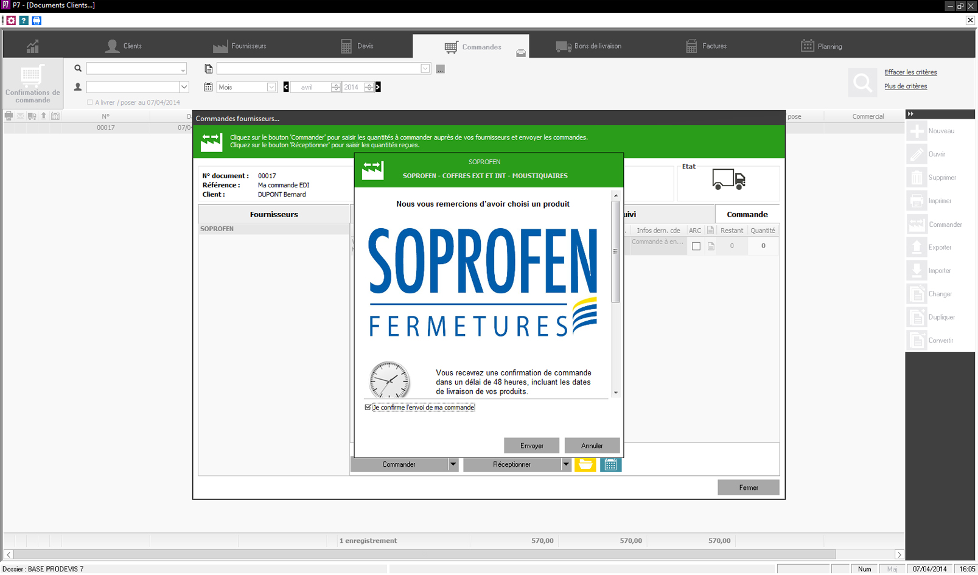978x575 pixels.
Task: Expand the client combo box dropdown
Action: [x=184, y=87]
